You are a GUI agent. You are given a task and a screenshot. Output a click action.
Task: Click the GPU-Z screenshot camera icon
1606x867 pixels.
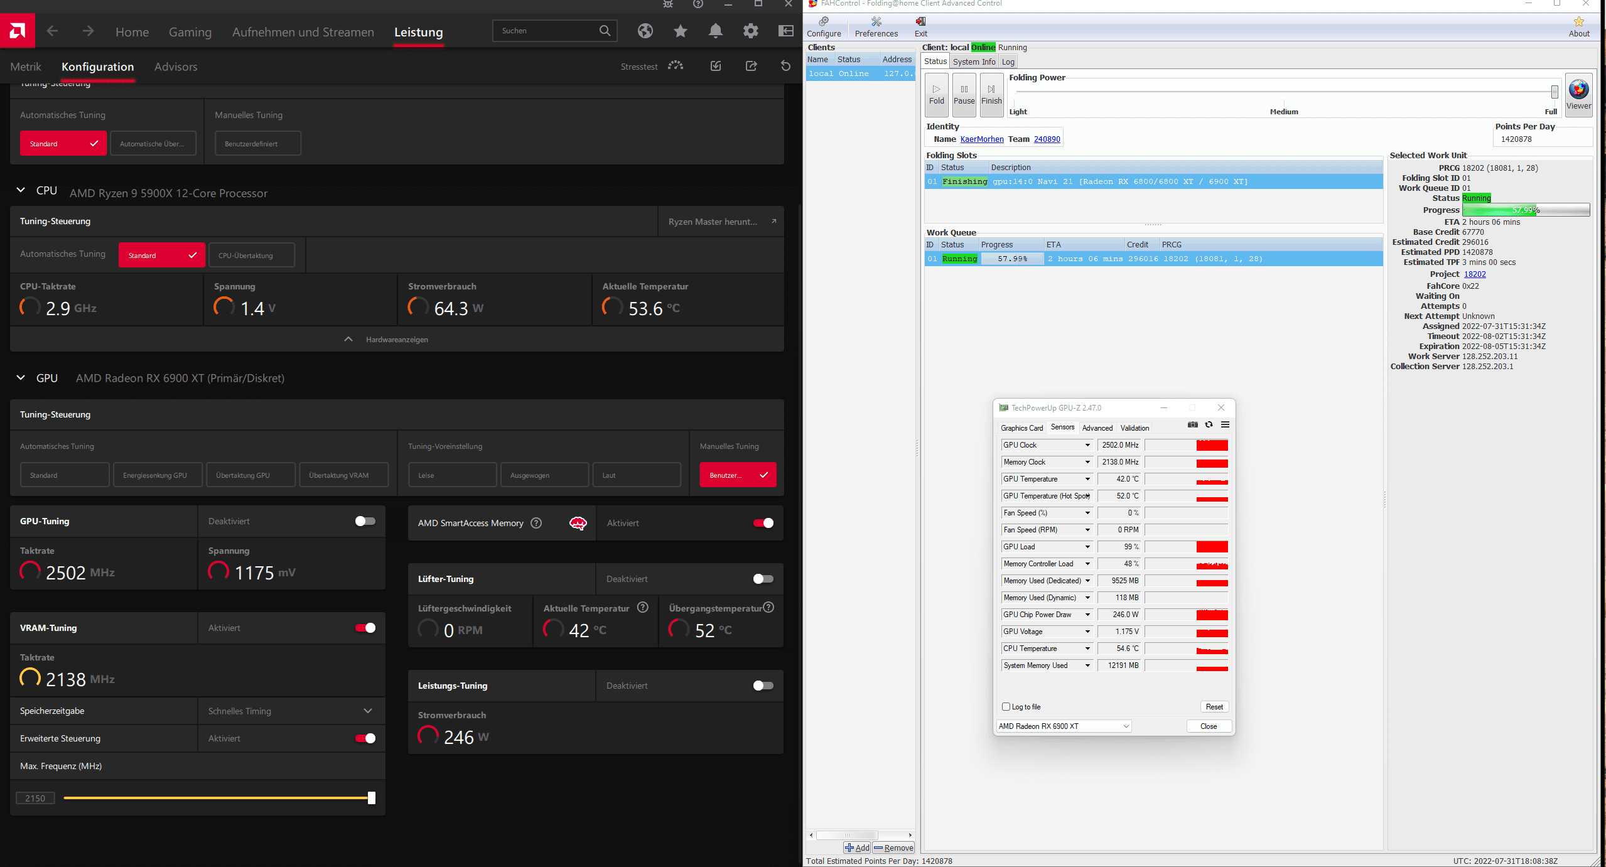(1192, 425)
